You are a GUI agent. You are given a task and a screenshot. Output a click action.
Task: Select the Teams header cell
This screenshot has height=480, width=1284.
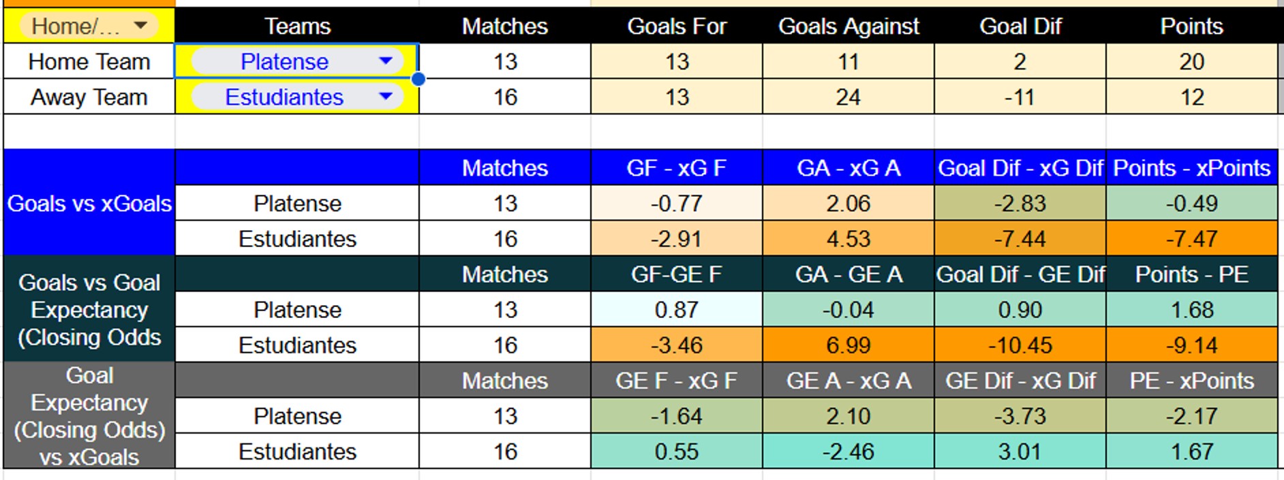pyautogui.click(x=297, y=27)
